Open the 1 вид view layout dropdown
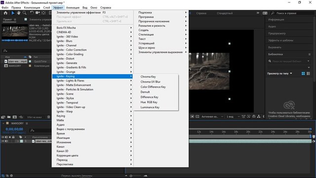The image size is (316, 178). 233,117
